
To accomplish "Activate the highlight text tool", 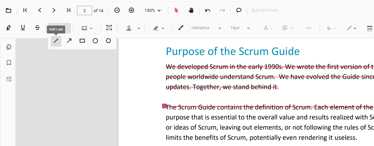I will pos(9,28).
